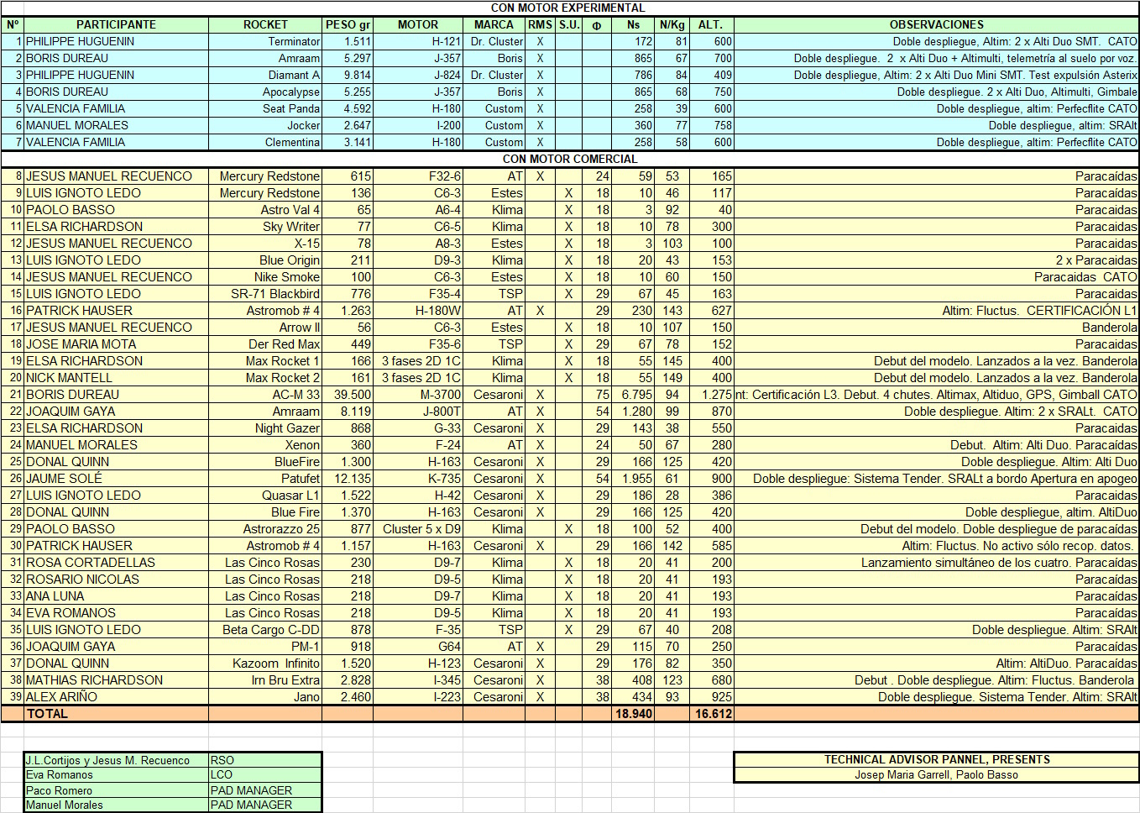Select the 16.612 total altitude cell
The image size is (1140, 813).
coord(713,713)
